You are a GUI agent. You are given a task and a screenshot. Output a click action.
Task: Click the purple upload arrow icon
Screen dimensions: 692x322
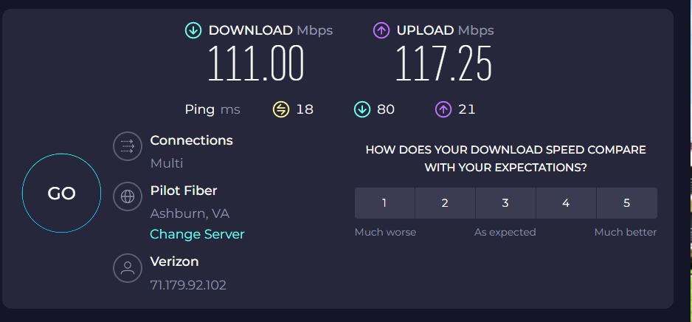tap(381, 30)
